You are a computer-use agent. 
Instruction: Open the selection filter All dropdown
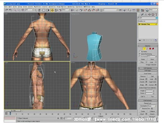click(x=30, y=10)
